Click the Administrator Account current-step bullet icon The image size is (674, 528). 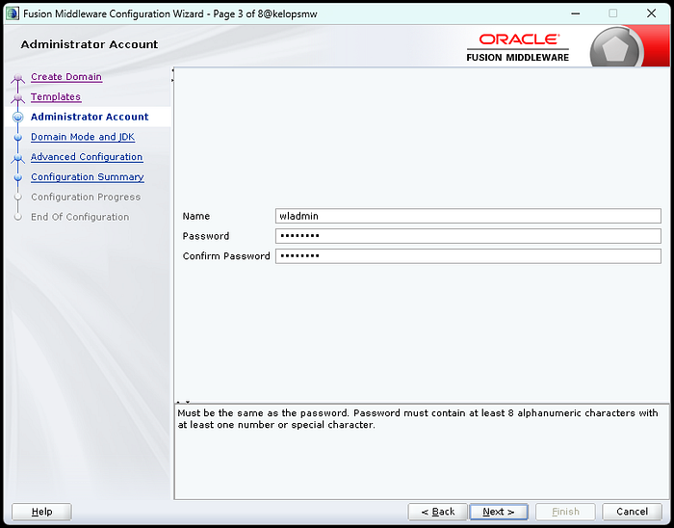[17, 117]
